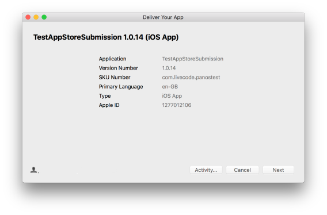Click the version value 1.0.14
The width and height of the screenshot is (327, 215).
pyautogui.click(x=169, y=68)
